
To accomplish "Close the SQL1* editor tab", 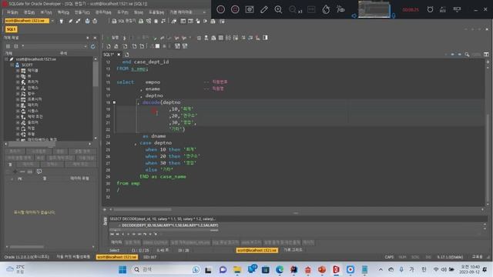I will [119, 55].
